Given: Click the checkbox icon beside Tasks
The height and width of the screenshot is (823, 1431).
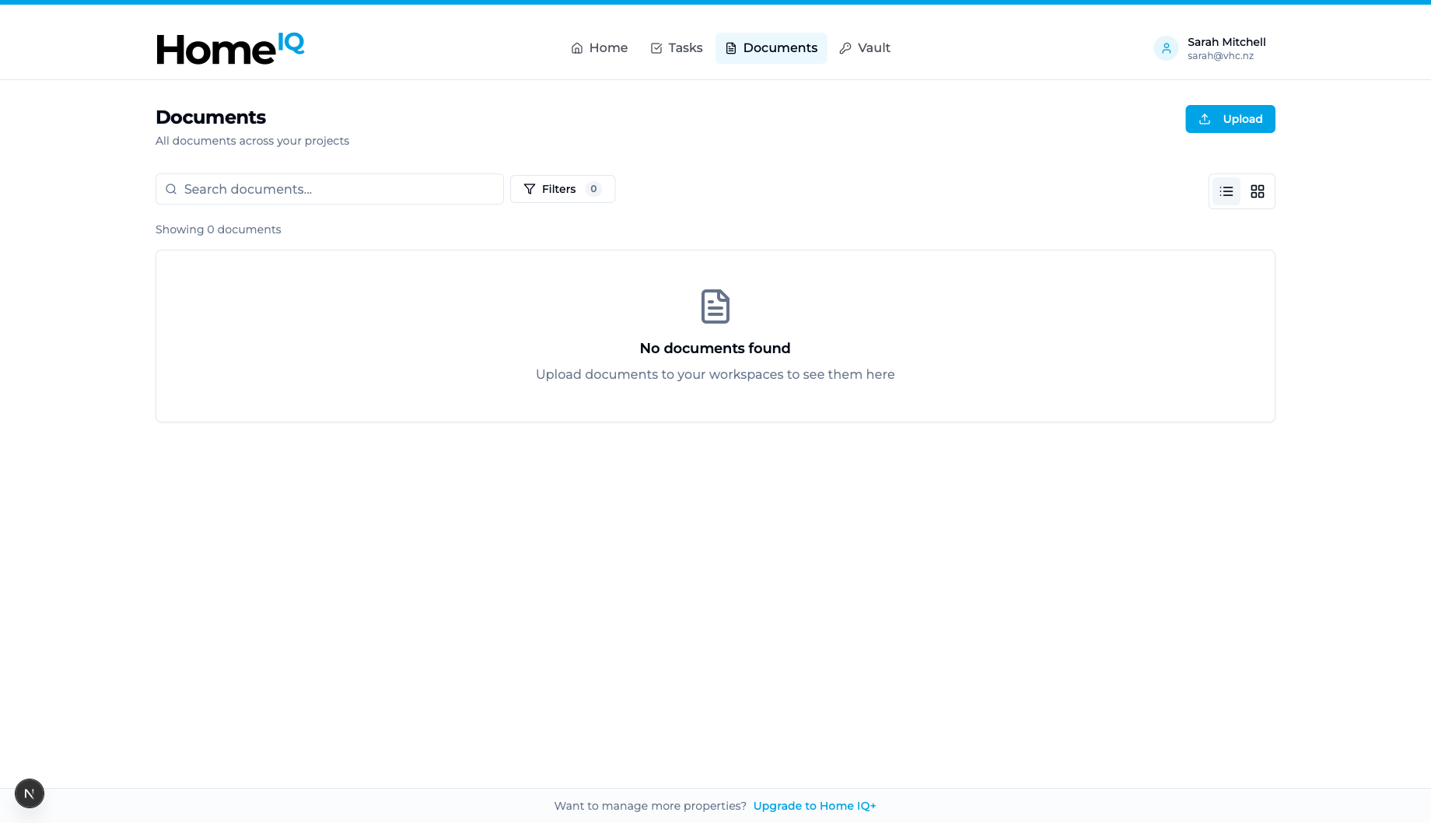Looking at the screenshot, I should (656, 48).
